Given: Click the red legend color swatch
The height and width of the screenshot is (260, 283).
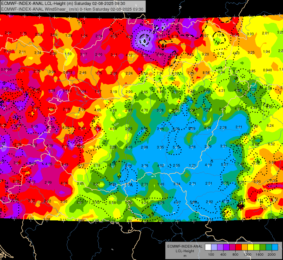Looking at the screenshot, I should click(238, 247).
